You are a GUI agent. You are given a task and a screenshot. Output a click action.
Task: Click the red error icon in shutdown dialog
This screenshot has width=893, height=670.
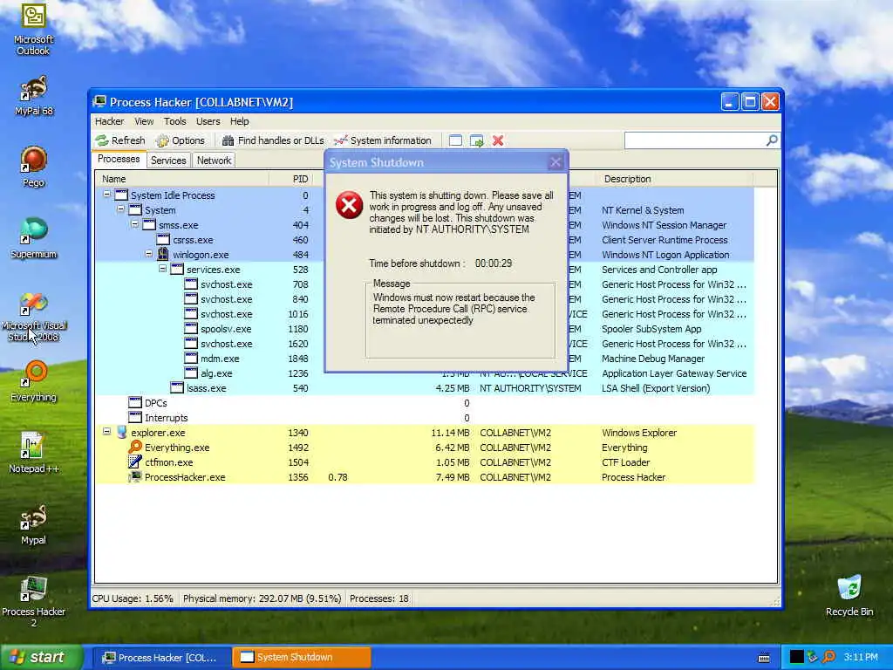[349, 205]
